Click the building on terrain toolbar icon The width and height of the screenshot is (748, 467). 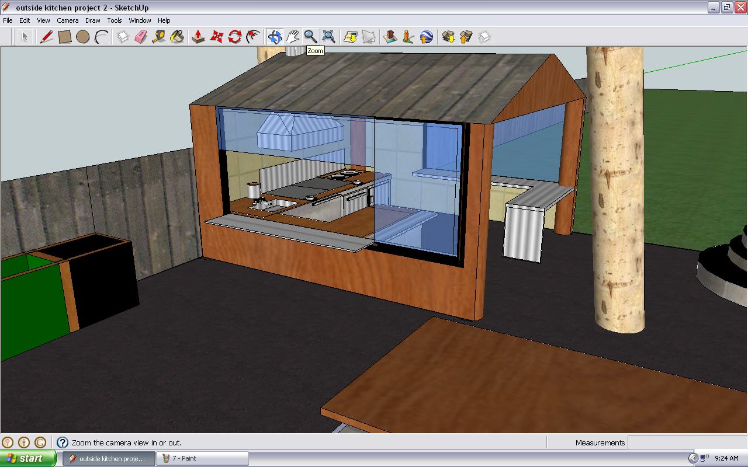point(390,37)
